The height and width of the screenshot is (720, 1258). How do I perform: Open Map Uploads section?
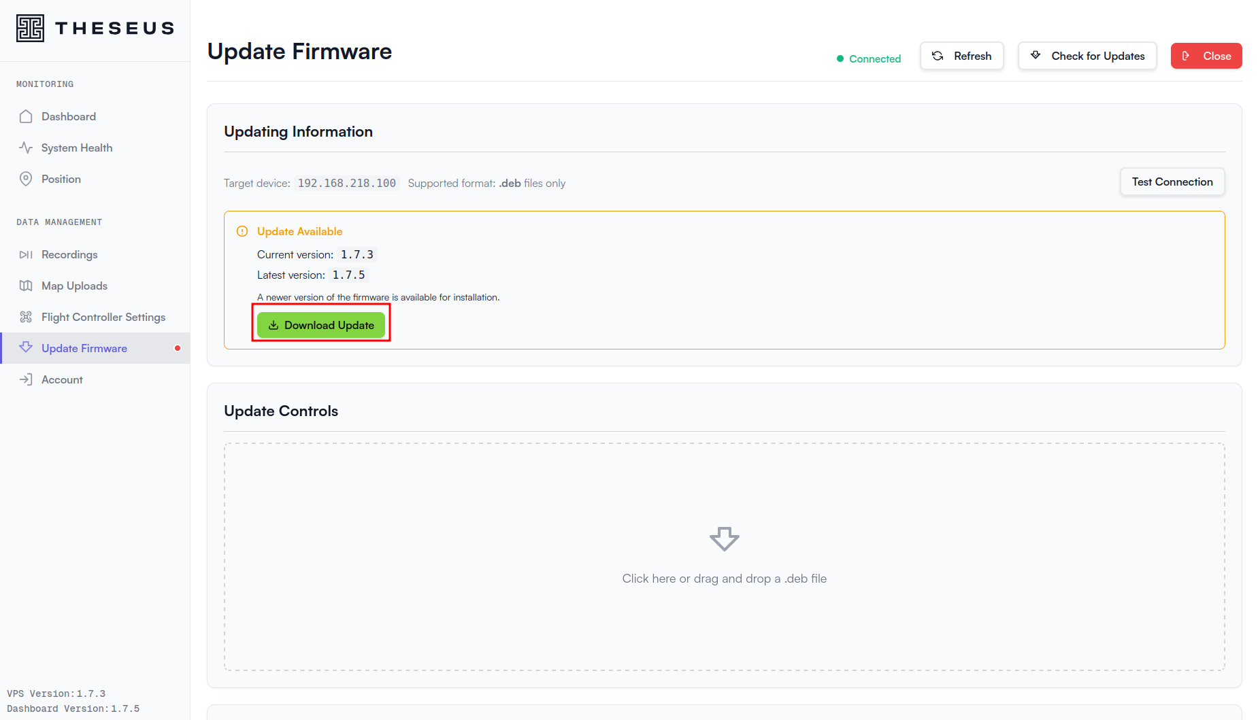(x=74, y=286)
